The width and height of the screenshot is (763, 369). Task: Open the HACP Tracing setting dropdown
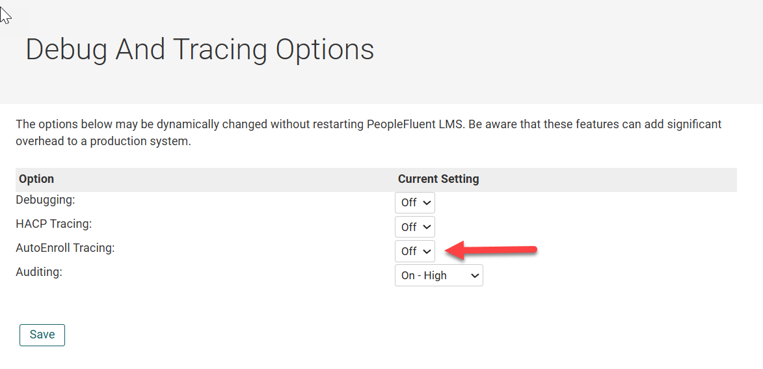[414, 227]
